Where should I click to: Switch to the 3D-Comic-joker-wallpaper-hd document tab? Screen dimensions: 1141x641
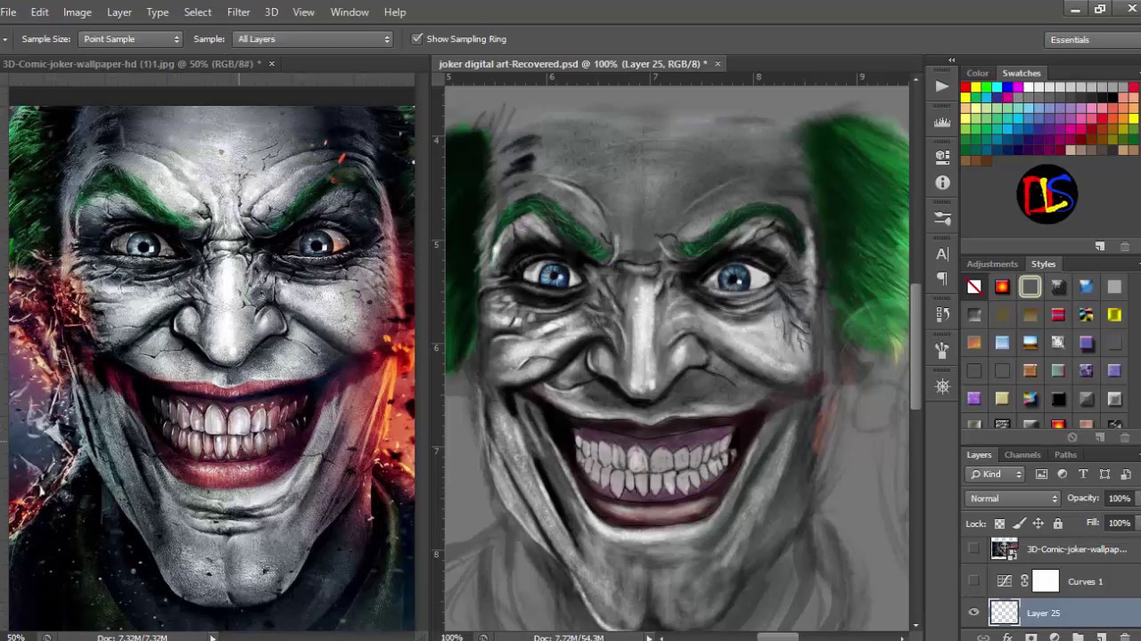coord(132,64)
